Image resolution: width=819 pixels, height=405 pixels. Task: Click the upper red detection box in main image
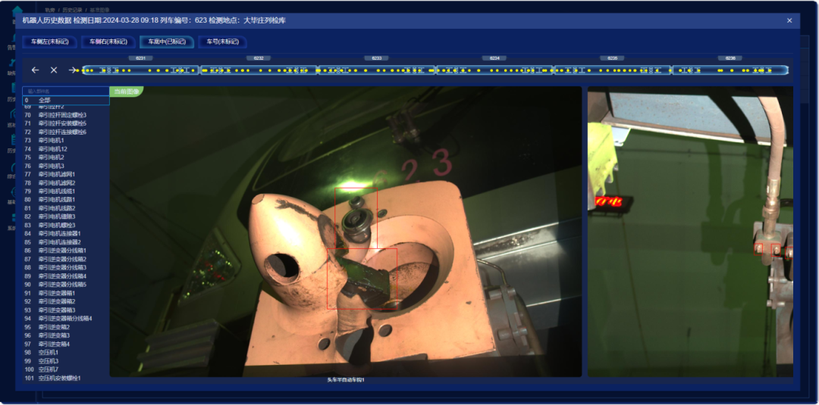point(356,218)
